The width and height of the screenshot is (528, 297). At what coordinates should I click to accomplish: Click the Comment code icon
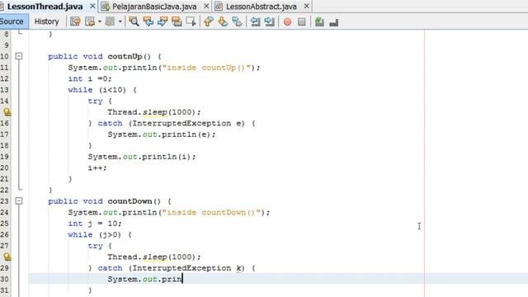coord(319,22)
